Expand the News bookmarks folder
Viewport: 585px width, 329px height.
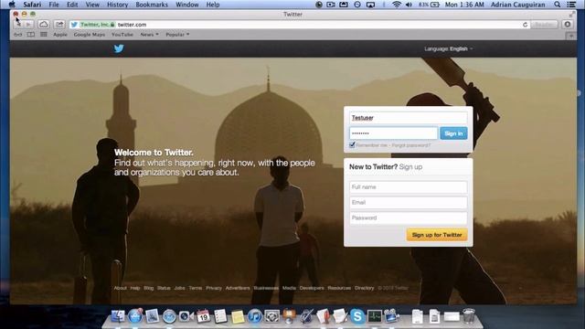149,35
